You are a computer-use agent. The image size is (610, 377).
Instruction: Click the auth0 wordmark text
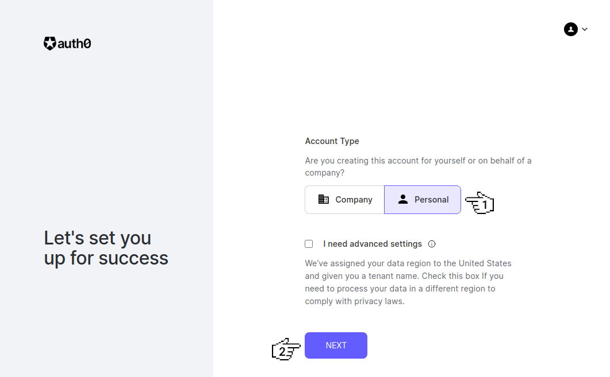point(75,44)
